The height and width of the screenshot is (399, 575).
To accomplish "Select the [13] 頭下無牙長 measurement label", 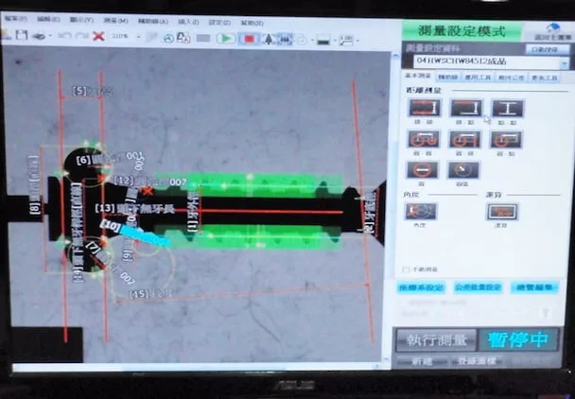I will (134, 208).
